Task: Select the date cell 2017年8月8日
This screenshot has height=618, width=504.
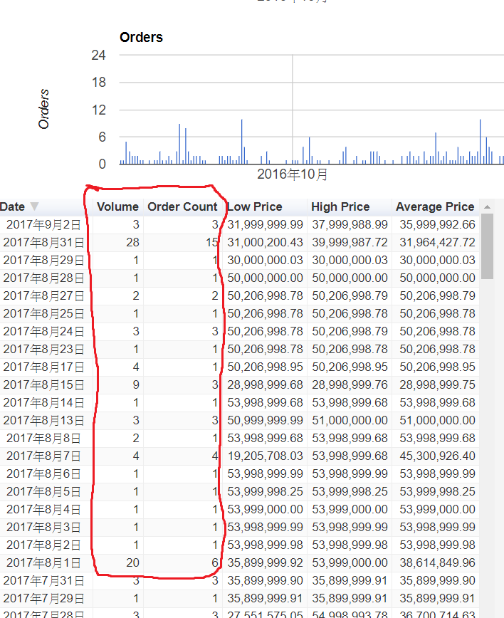Action: (43, 438)
